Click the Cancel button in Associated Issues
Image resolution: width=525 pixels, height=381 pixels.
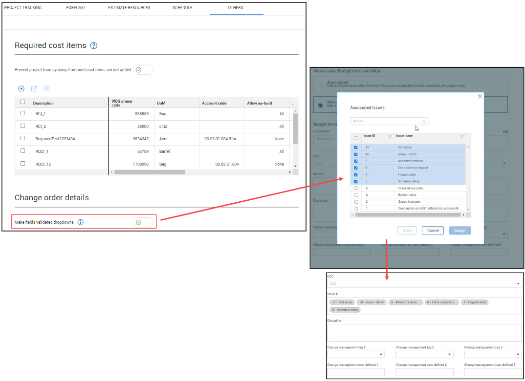click(433, 231)
